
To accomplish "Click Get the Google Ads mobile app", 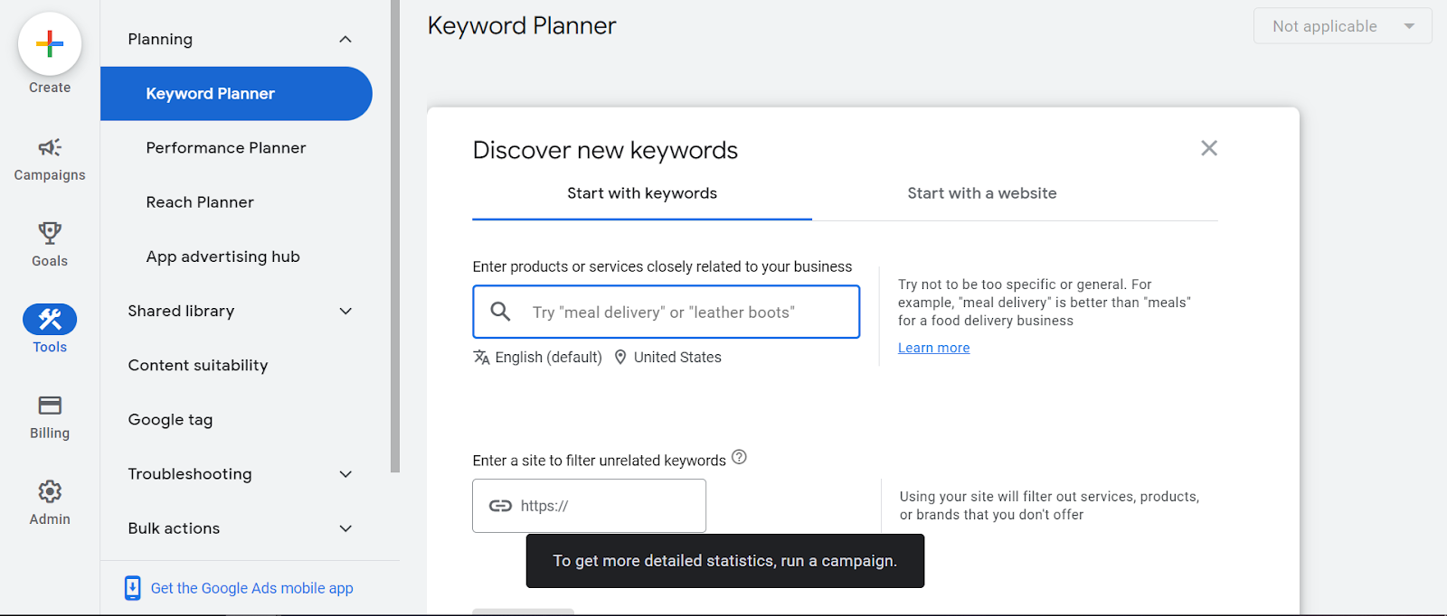I will (x=251, y=588).
